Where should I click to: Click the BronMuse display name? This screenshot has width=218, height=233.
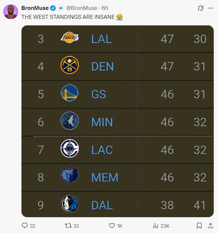[x=35, y=8]
